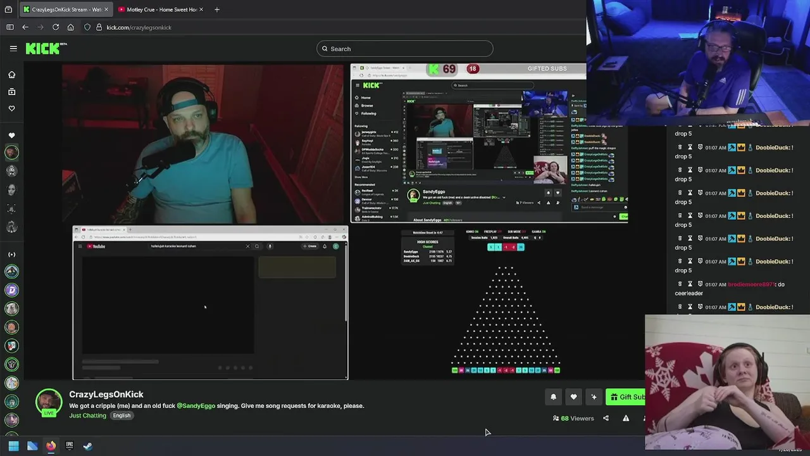The height and width of the screenshot is (456, 810).
Task: Toggle follow heart for CrazyLegsOnKick
Action: 573,397
